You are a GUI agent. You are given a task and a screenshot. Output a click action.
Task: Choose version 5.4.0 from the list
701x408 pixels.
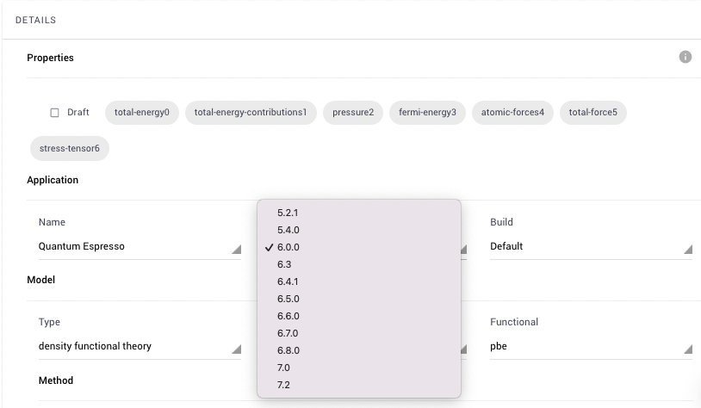point(359,230)
